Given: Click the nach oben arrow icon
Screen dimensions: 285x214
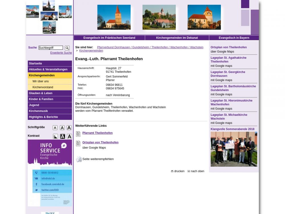Looking at the screenshot, I should tap(189, 171).
